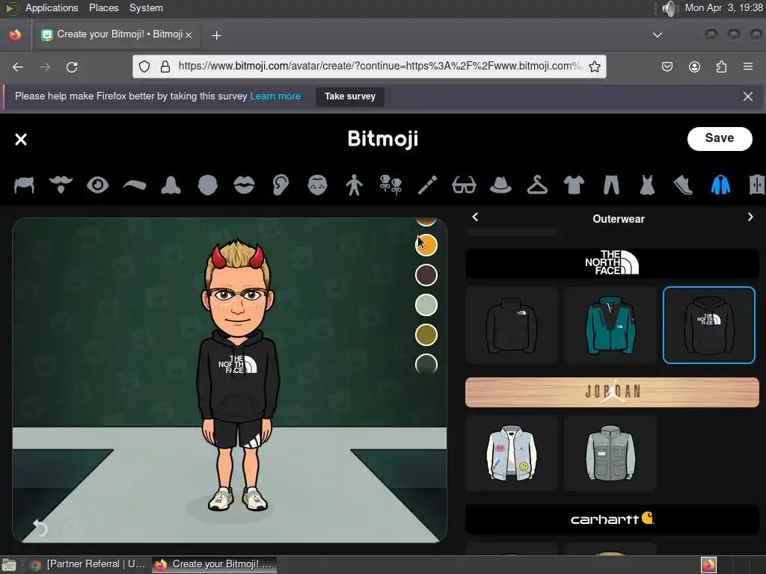Click the Carhartt brand banner
Image resolution: width=766 pixels, height=574 pixels.
[612, 519]
